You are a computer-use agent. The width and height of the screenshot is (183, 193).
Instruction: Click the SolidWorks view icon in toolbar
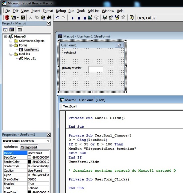point(7,18)
